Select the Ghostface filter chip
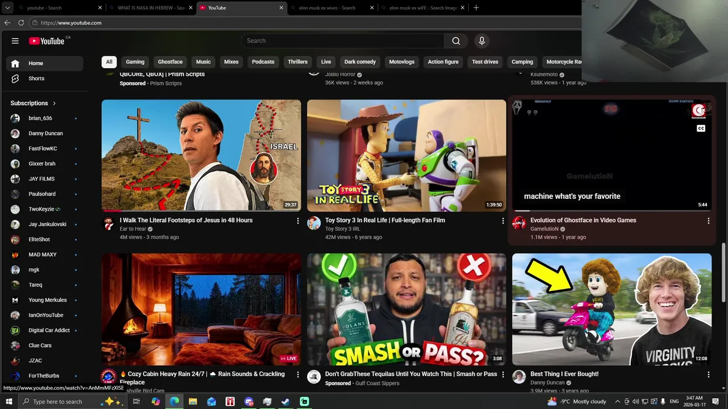 (170, 62)
